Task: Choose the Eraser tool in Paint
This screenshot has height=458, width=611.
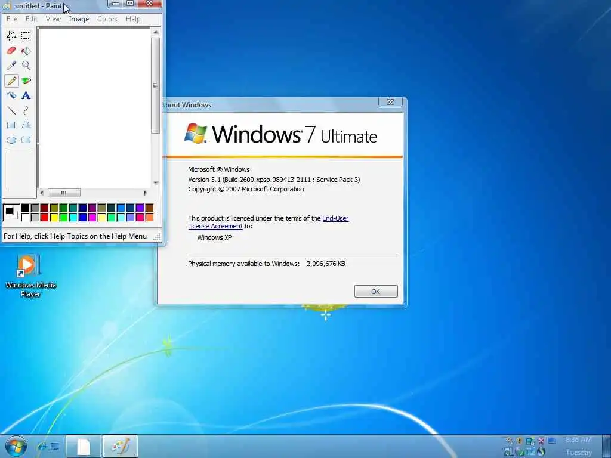Action: (11, 51)
